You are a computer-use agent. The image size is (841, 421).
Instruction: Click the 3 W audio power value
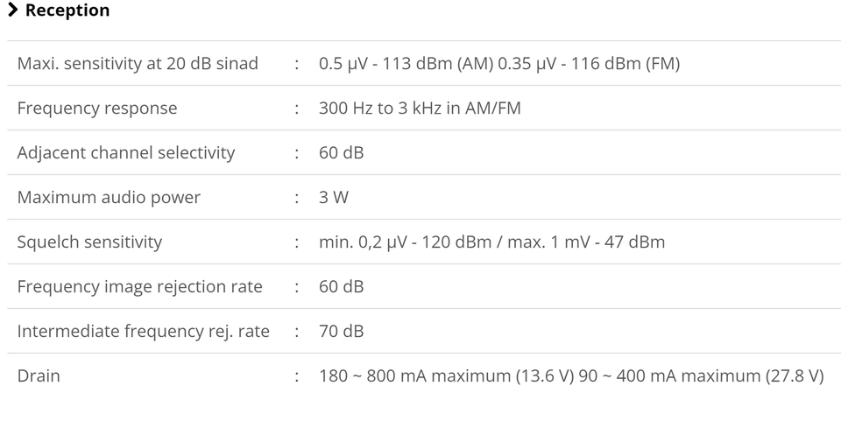[334, 198]
